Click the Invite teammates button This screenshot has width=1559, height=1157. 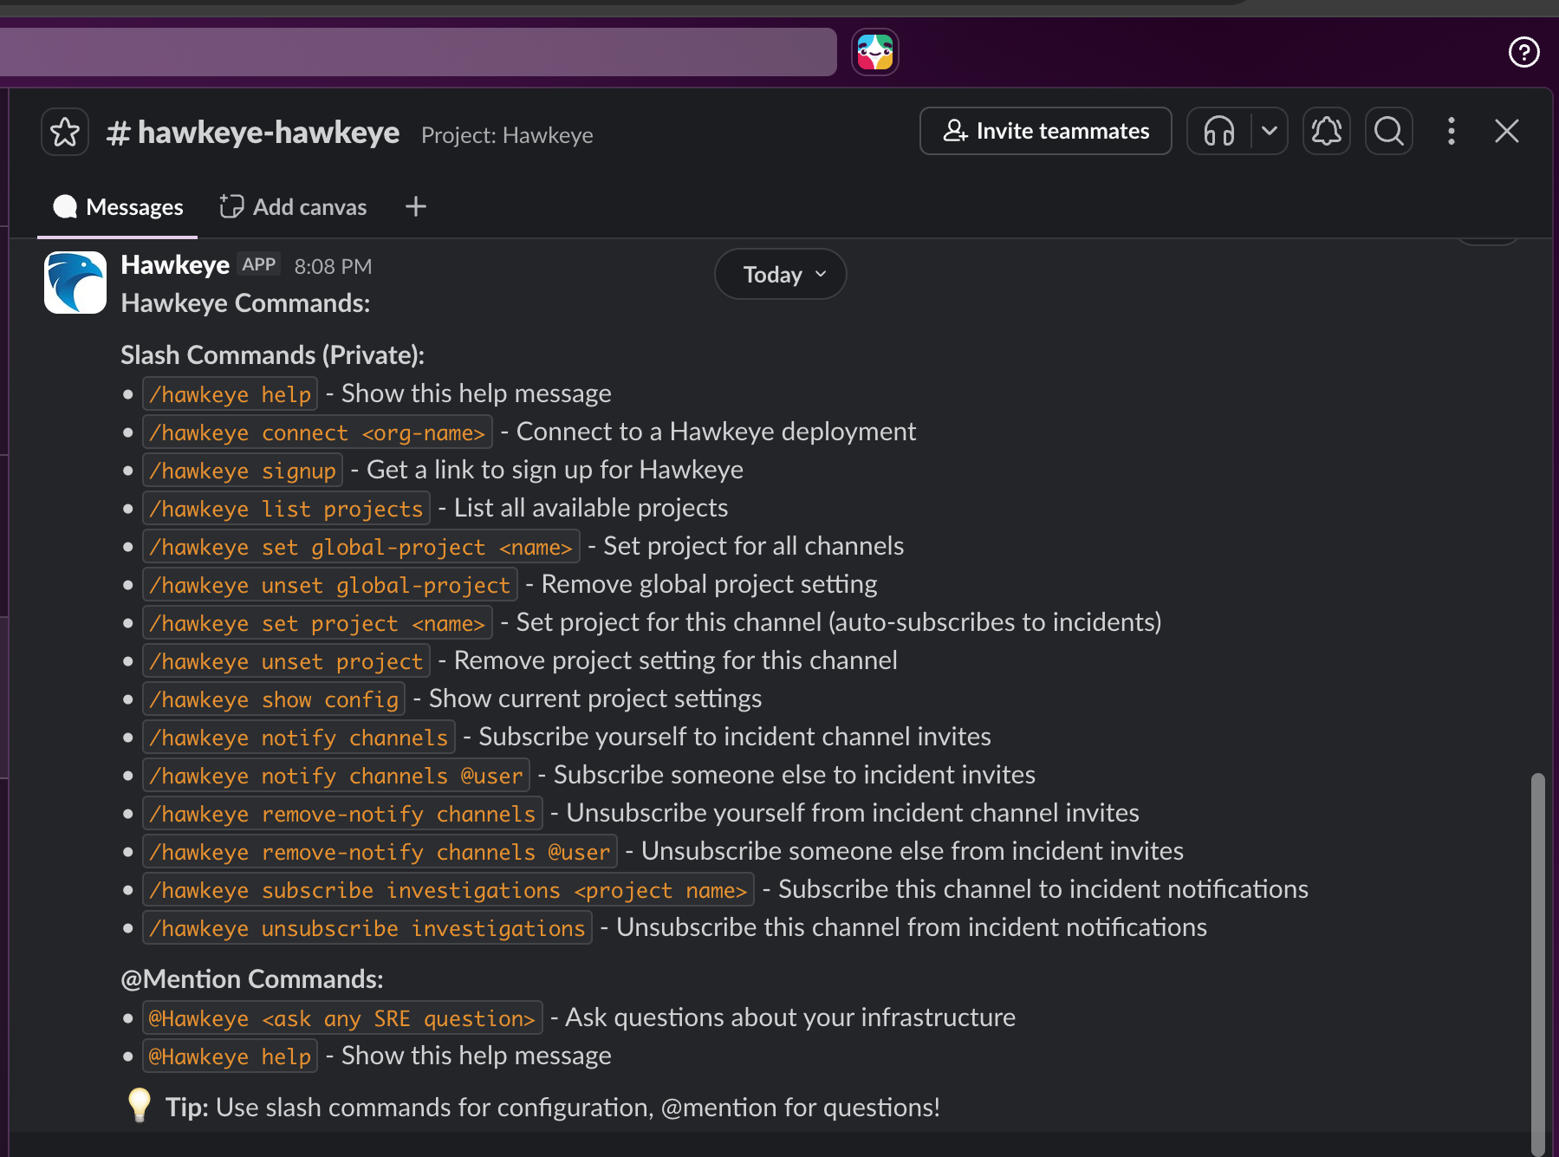pyautogui.click(x=1045, y=131)
